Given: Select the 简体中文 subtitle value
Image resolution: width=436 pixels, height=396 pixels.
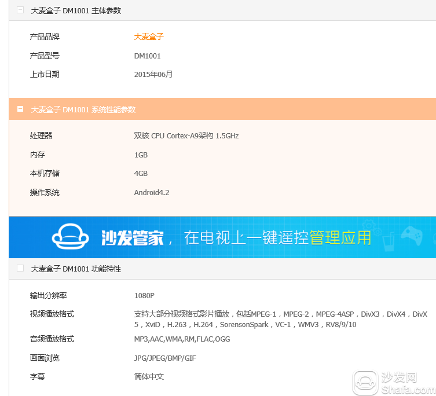Looking at the screenshot, I should pos(149,376).
